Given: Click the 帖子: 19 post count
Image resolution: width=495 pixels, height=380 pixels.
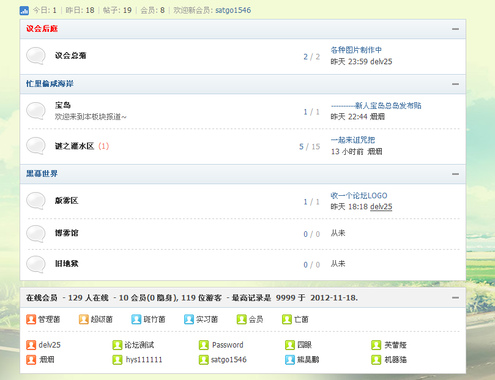Looking at the screenshot, I should 117,10.
